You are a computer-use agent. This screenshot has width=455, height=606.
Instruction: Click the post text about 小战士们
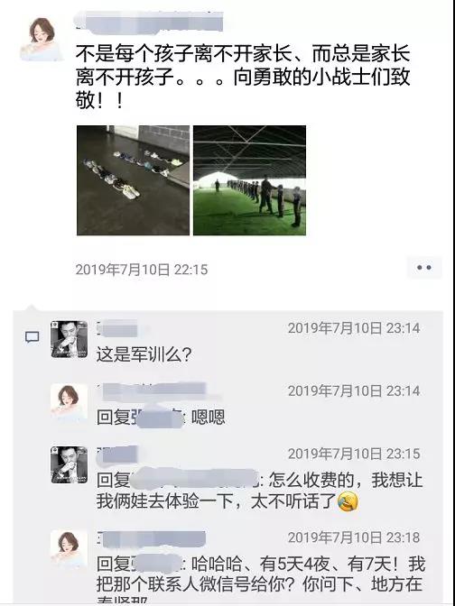(243, 77)
